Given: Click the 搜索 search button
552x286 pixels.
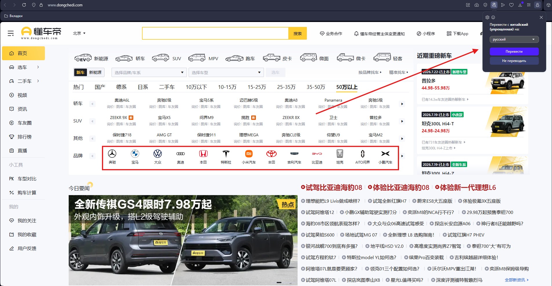Looking at the screenshot, I should coord(298,34).
